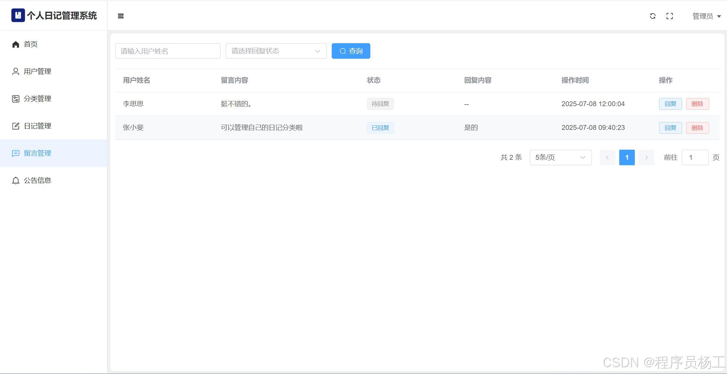Expand the 5条/页 page size selector
The height and width of the screenshot is (374, 727).
[x=561, y=157]
